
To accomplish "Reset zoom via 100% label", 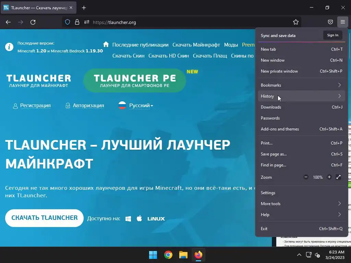I will [318, 177].
